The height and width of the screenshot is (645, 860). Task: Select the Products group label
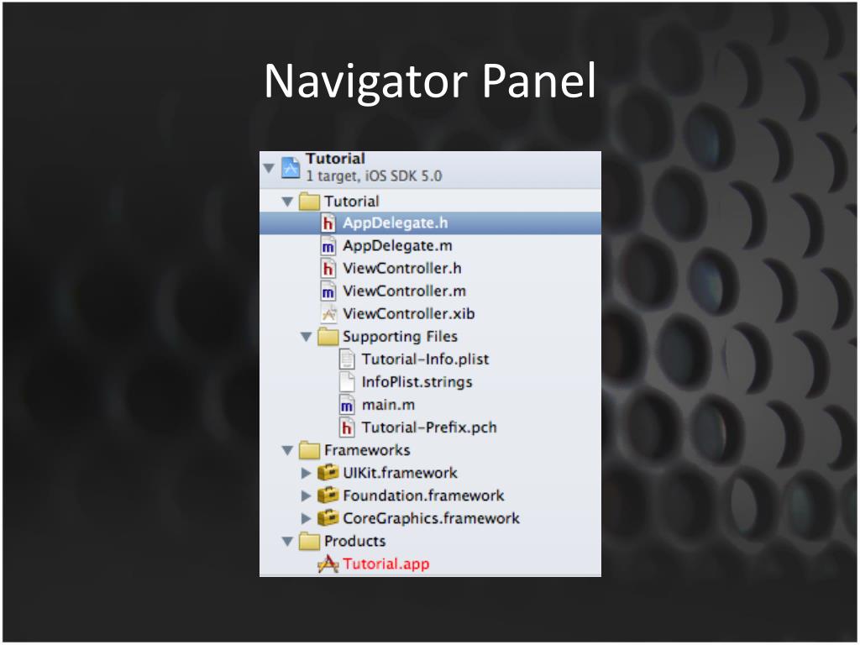click(355, 542)
